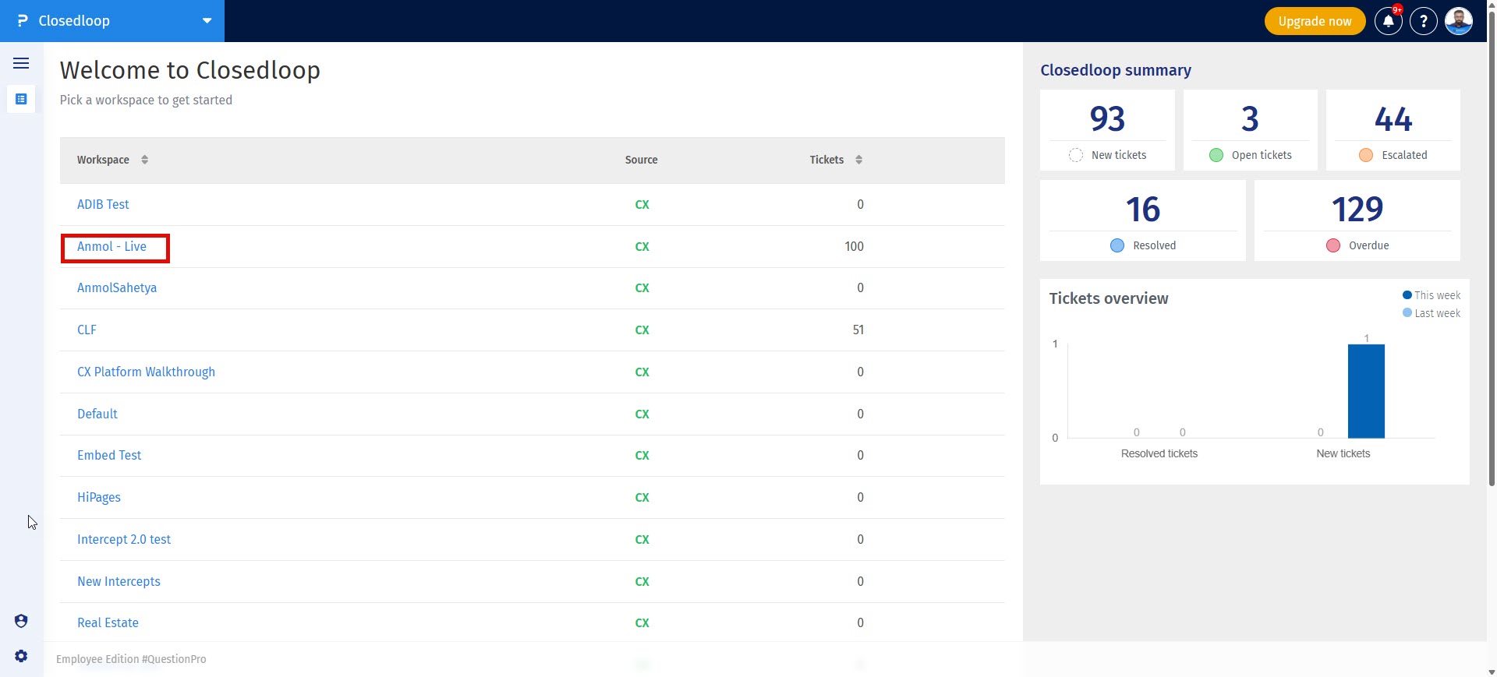Open the HiPages workspace

(x=99, y=497)
